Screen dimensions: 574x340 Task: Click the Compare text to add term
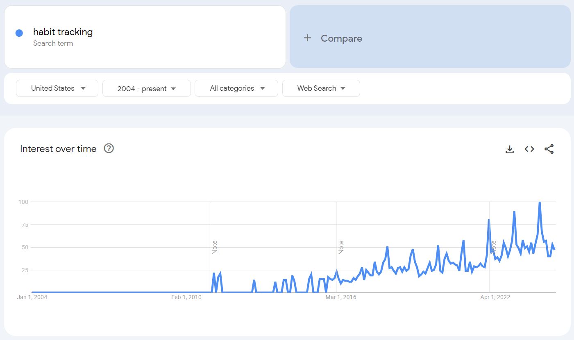(x=341, y=38)
